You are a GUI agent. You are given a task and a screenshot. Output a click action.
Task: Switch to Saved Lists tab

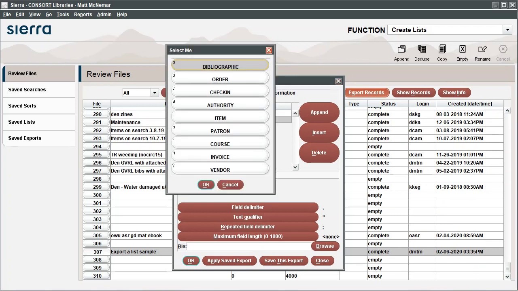coord(39,122)
